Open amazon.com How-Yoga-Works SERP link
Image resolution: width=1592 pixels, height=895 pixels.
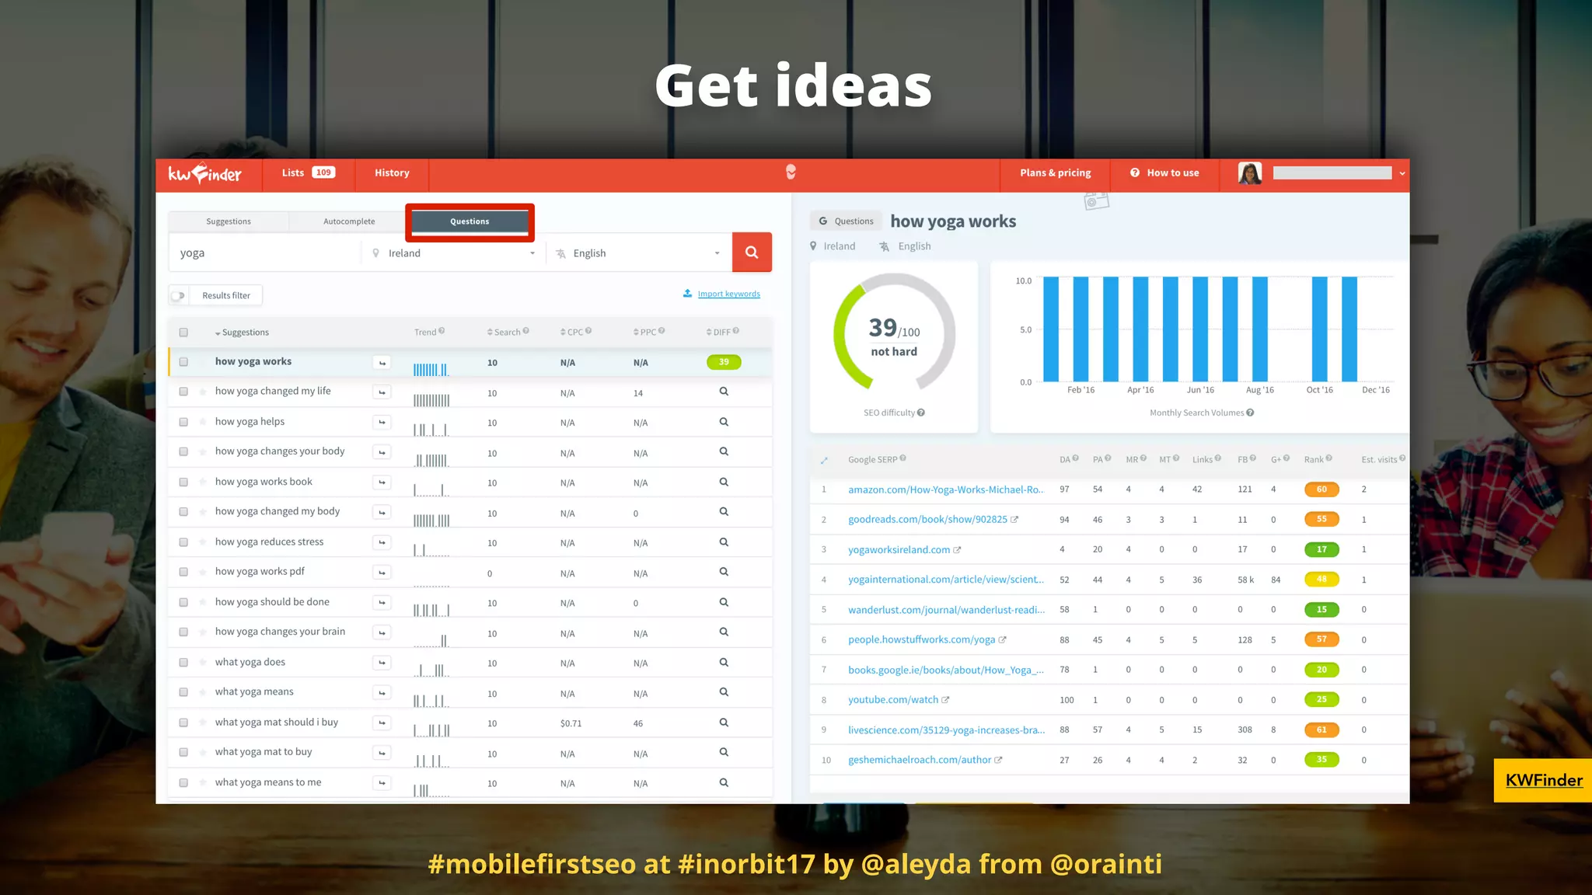point(946,489)
